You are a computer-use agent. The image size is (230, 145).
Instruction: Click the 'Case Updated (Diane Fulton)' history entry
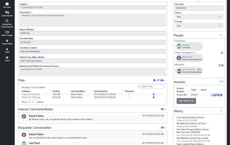tap(191, 117)
